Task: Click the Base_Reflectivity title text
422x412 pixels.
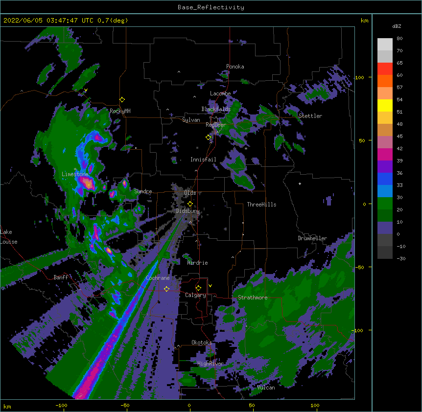Action: [x=211, y=7]
